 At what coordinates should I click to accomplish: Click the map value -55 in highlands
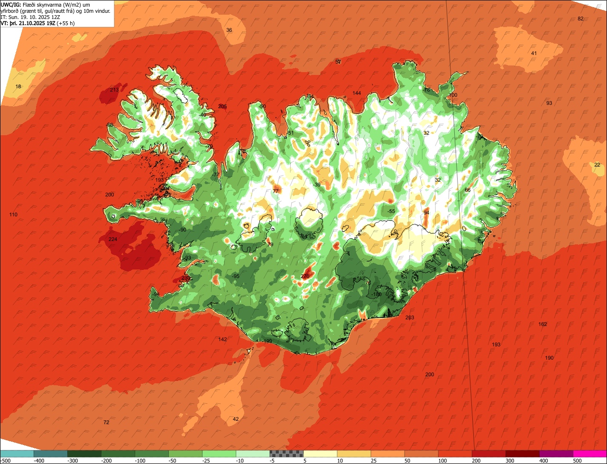click(x=391, y=211)
